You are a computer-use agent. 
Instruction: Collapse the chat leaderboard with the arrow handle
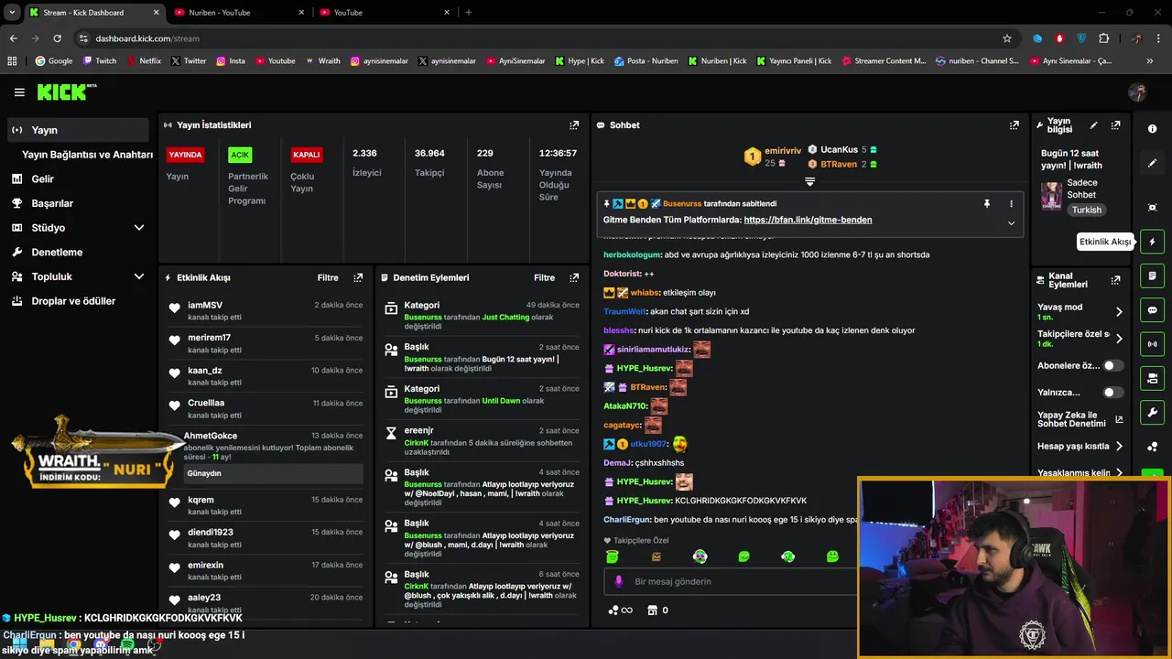point(809,181)
